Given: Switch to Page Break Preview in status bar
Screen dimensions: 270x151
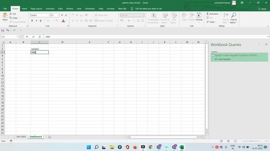Looking at the screenshot, I should tap(235, 141).
